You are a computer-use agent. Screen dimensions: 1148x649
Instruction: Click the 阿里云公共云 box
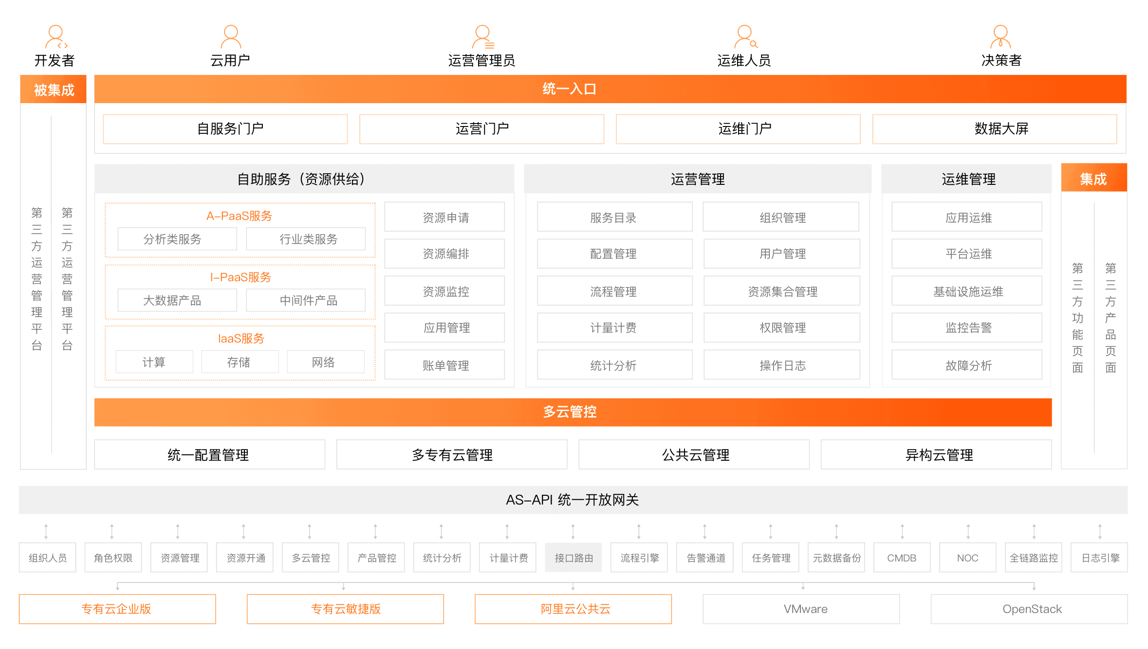tap(573, 609)
